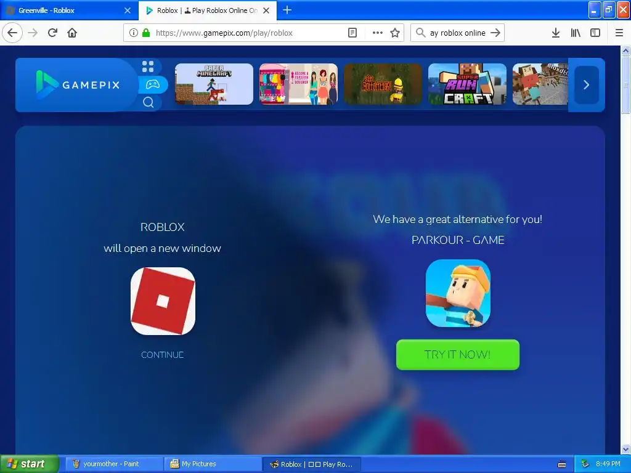Switch to the Greenville - Roblox tab
Screen dimensions: 631x473
[x=69, y=10]
